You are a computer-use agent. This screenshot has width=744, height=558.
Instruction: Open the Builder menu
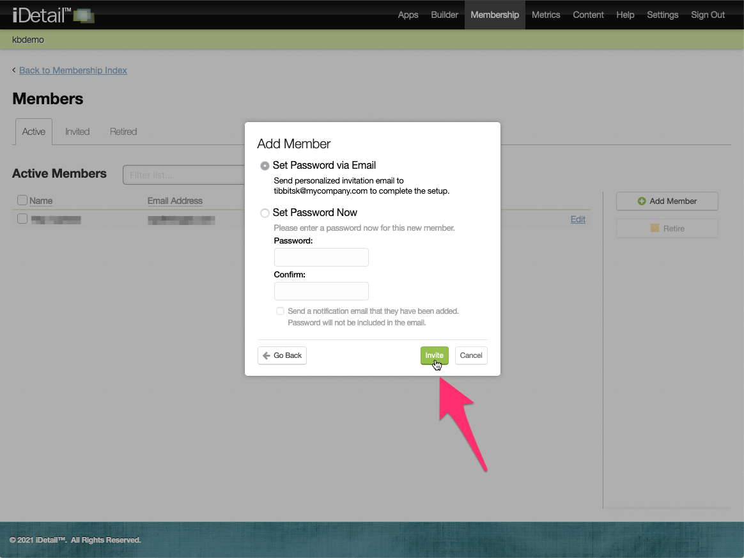click(x=445, y=15)
